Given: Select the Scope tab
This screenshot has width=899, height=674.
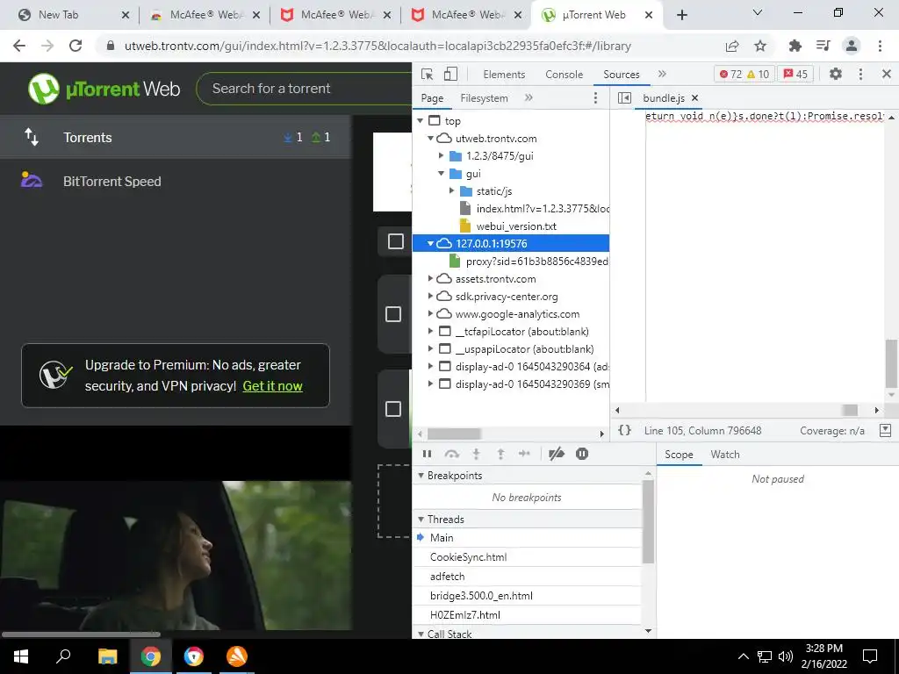Looking at the screenshot, I should (679, 455).
